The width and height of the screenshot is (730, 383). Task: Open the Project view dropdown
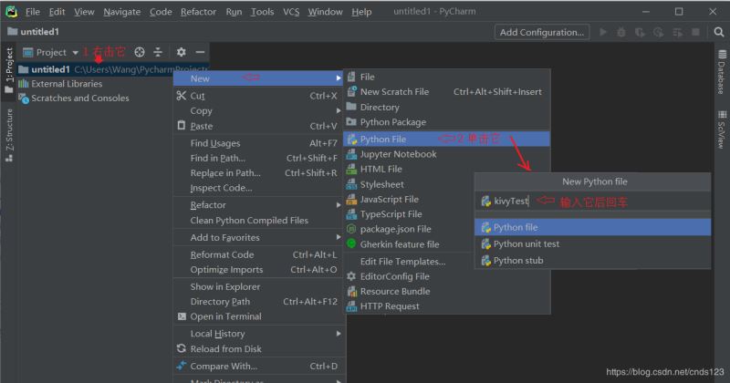[51, 52]
